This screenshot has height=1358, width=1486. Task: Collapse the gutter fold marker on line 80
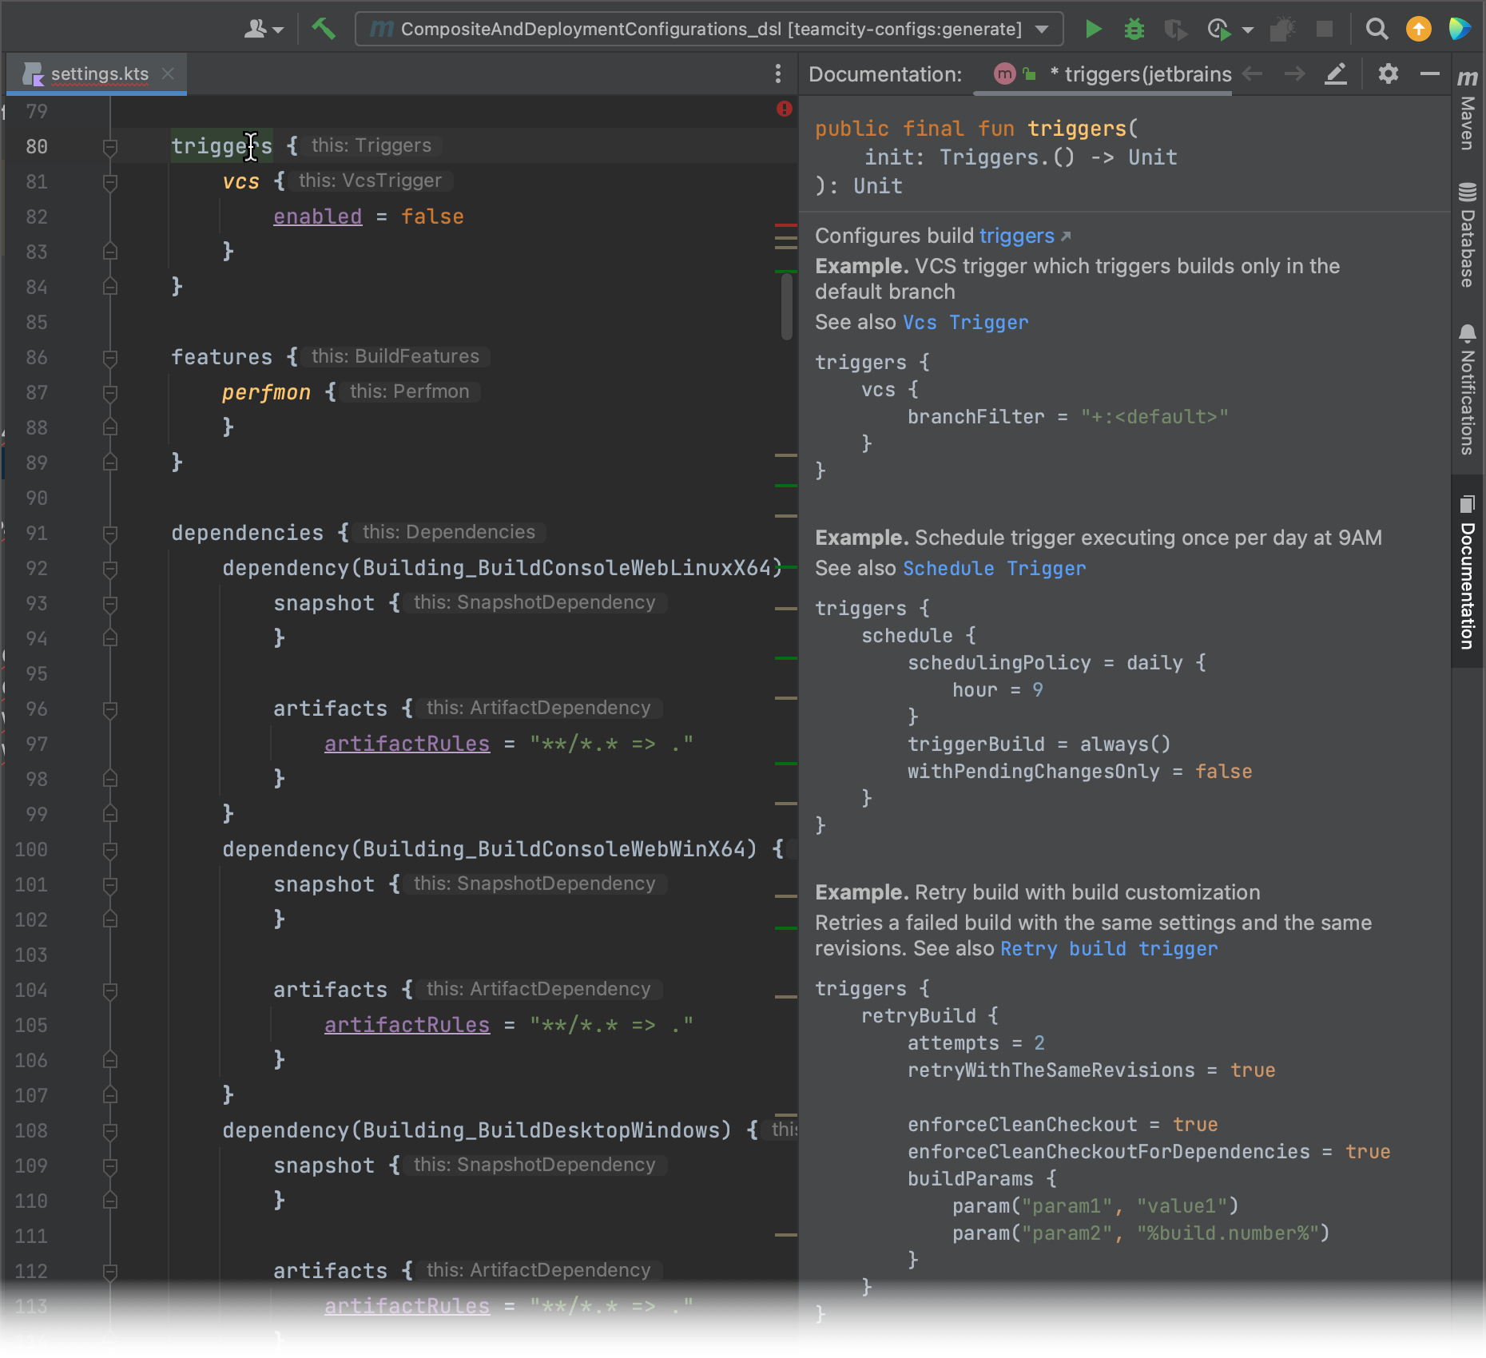[x=109, y=147]
